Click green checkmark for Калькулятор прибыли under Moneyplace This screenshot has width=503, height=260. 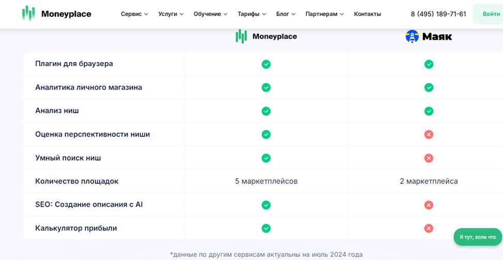(266, 228)
